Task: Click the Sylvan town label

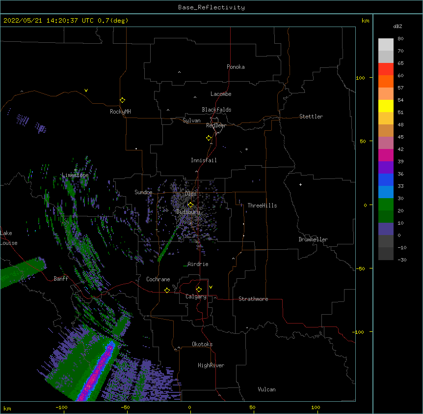Action: [191, 120]
